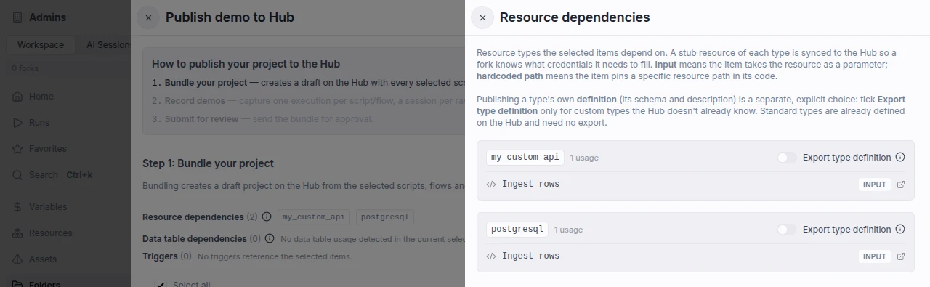Open Search Ctrl+k in sidebar
The height and width of the screenshot is (287, 930).
65,175
